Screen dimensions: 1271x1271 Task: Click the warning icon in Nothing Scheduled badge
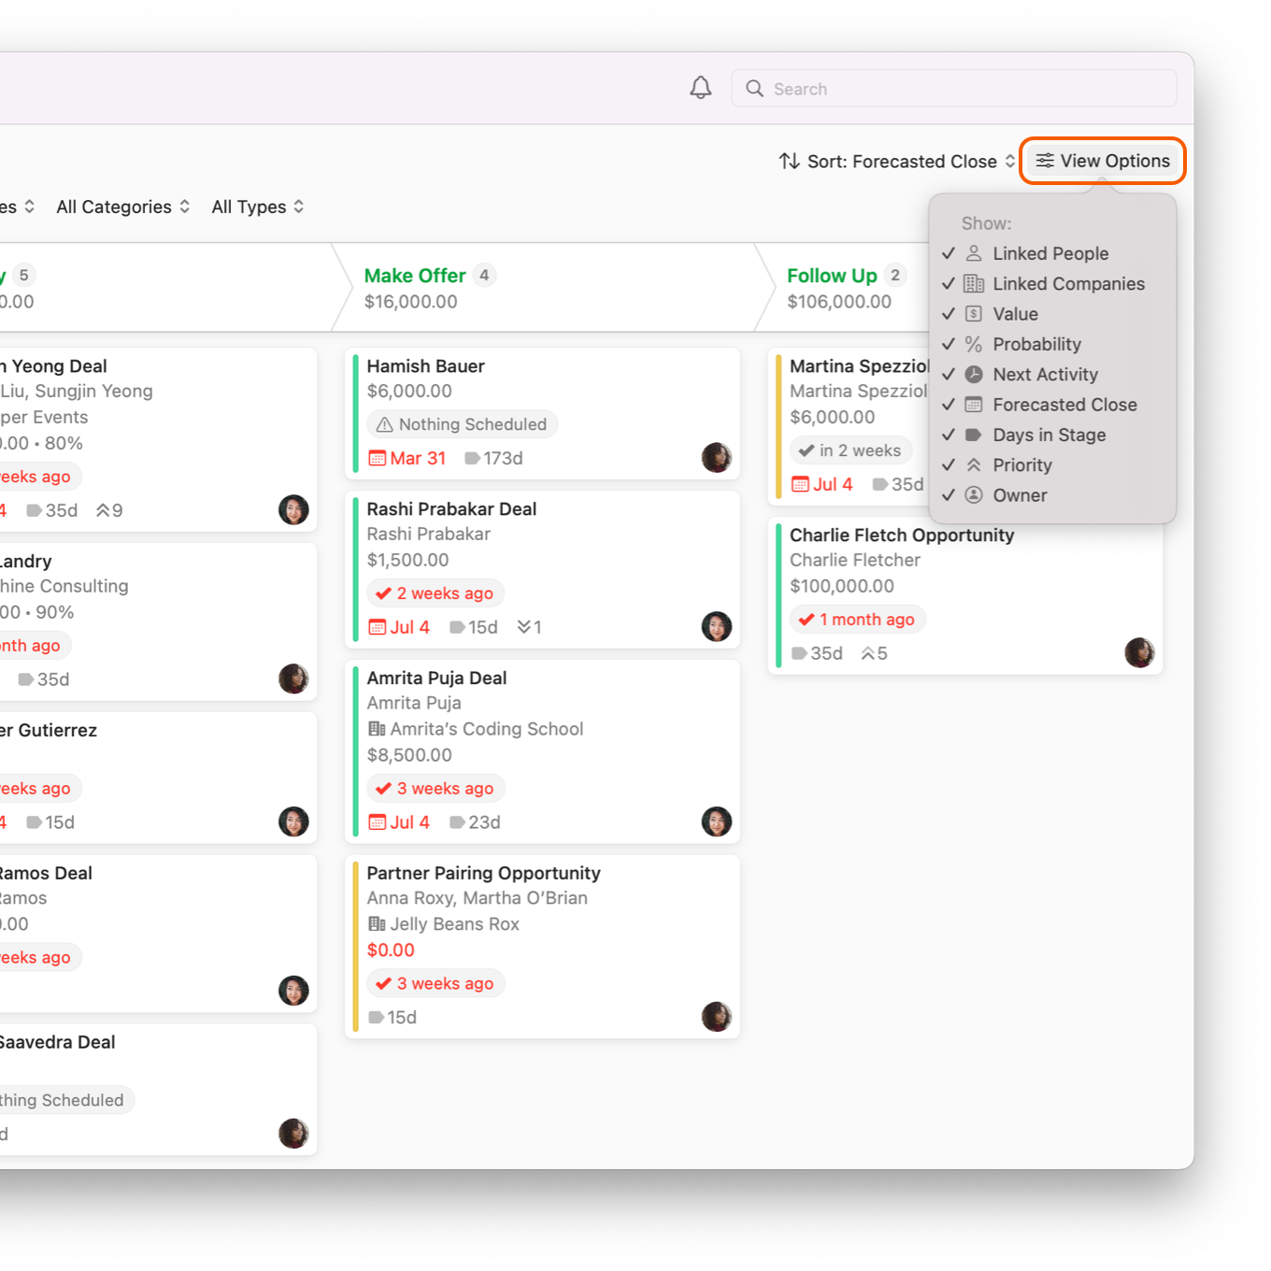[x=384, y=424]
